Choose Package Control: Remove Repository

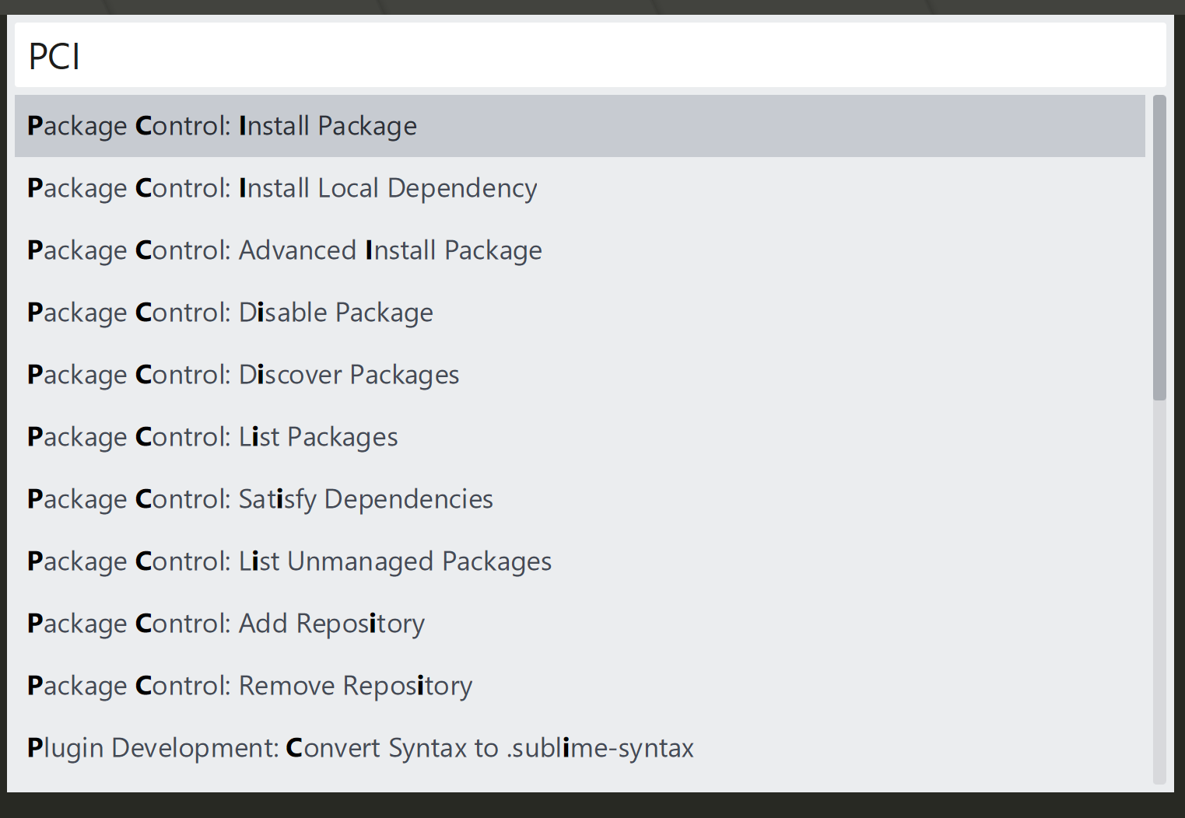(580, 686)
